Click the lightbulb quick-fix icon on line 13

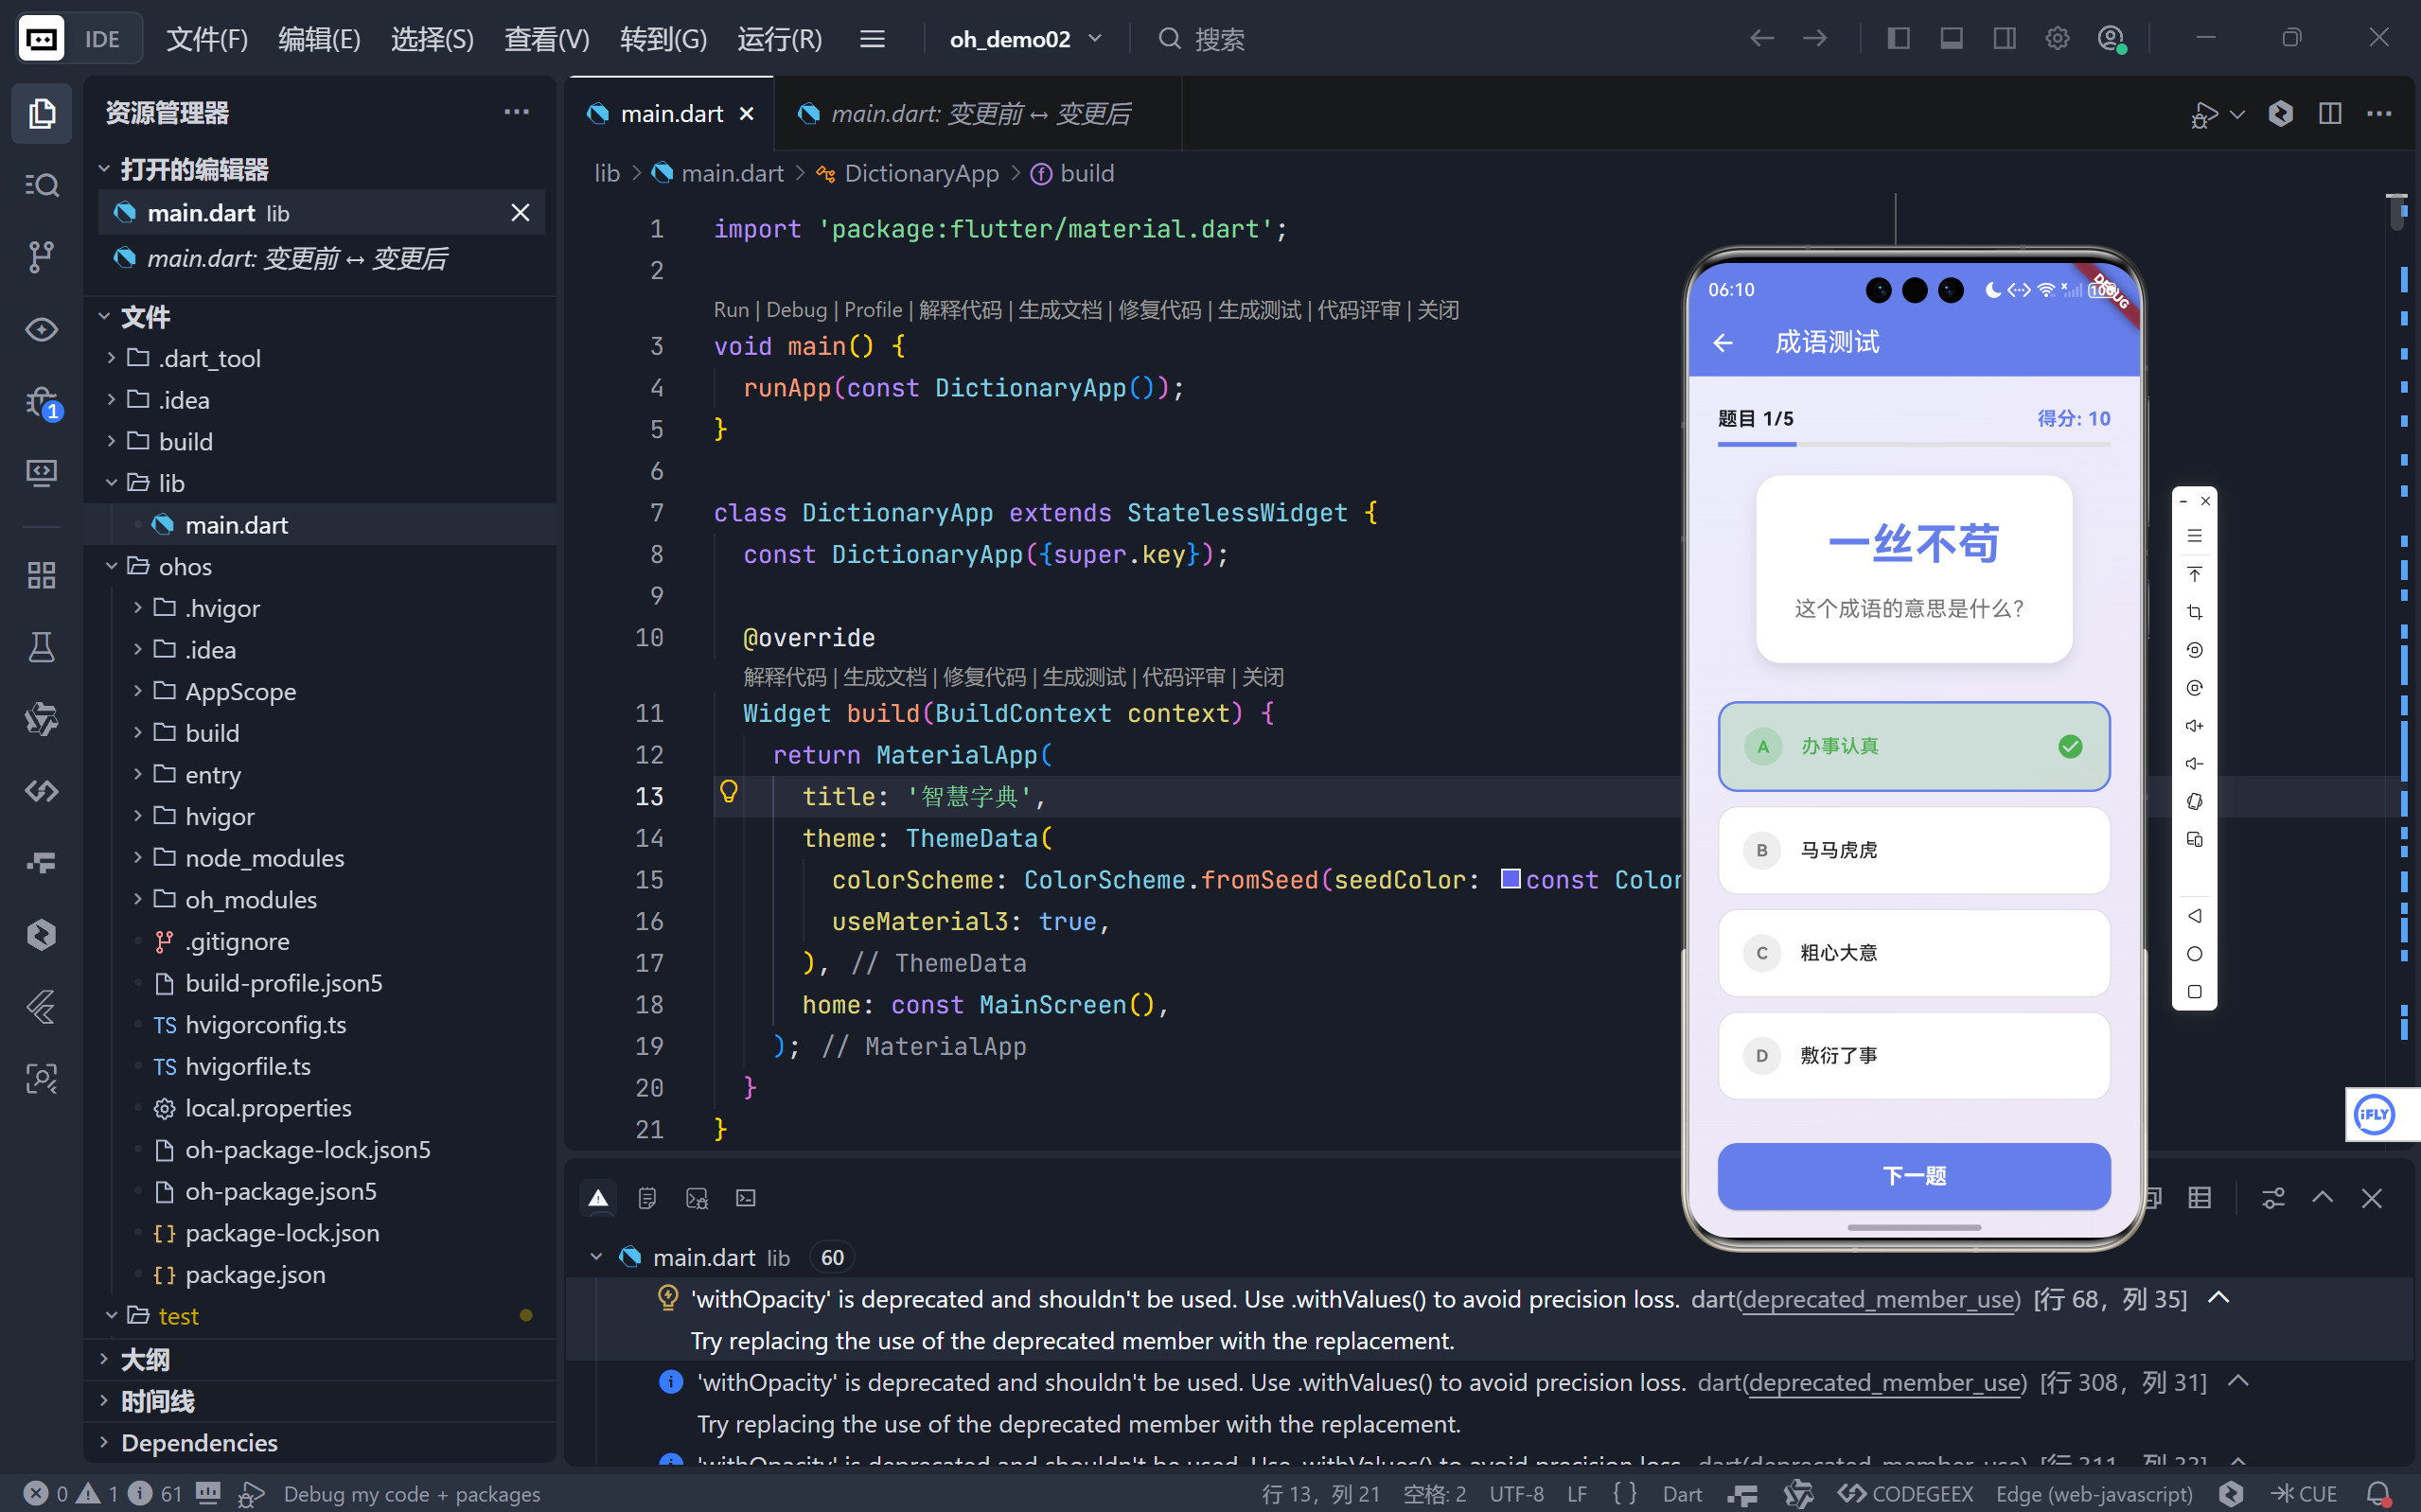coord(729,792)
